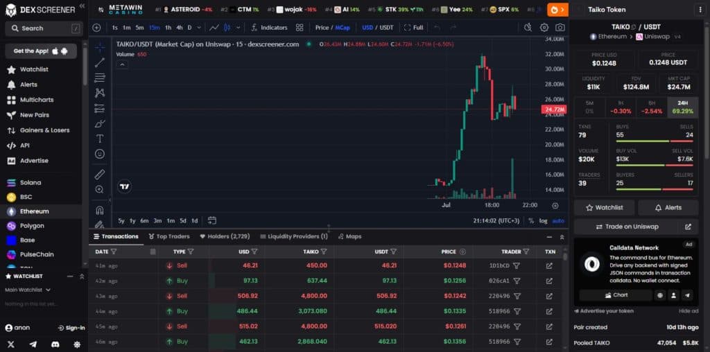Screen dimensions: 710x352
Task: Open the emoji icons tool
Action: [100, 154]
